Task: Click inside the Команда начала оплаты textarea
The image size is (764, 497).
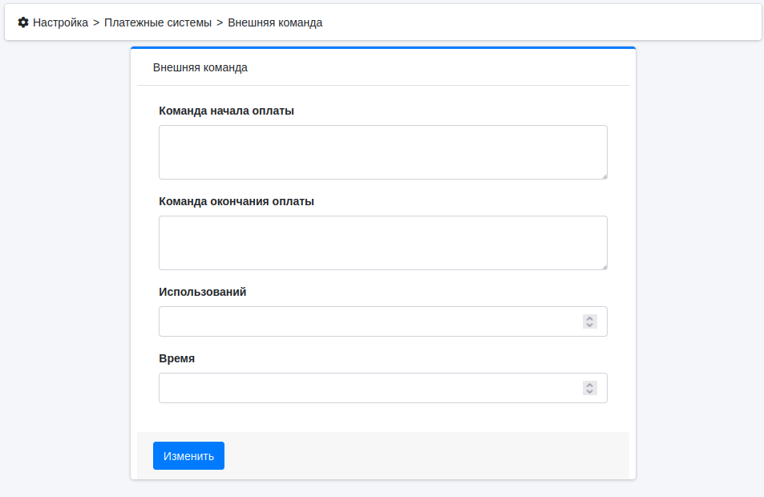Action: click(x=382, y=152)
